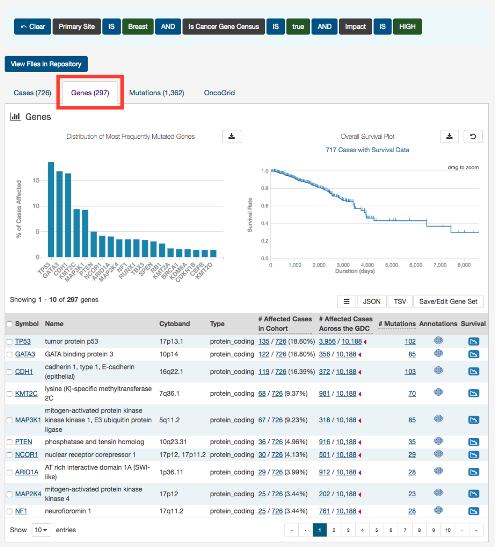
Task: Click the MAP2K4 annotations icon
Action: 438,492
